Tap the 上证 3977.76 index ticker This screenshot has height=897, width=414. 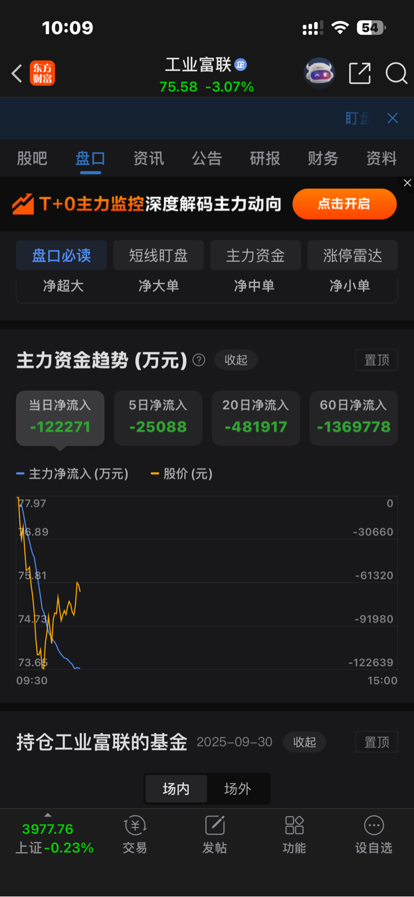[54, 838]
